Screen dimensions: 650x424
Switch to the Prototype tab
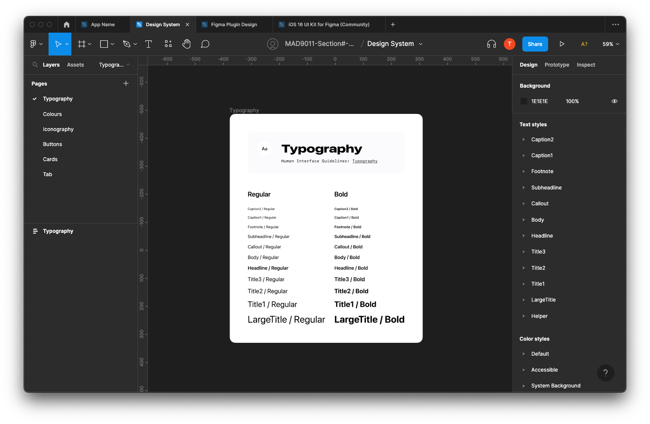coord(557,65)
